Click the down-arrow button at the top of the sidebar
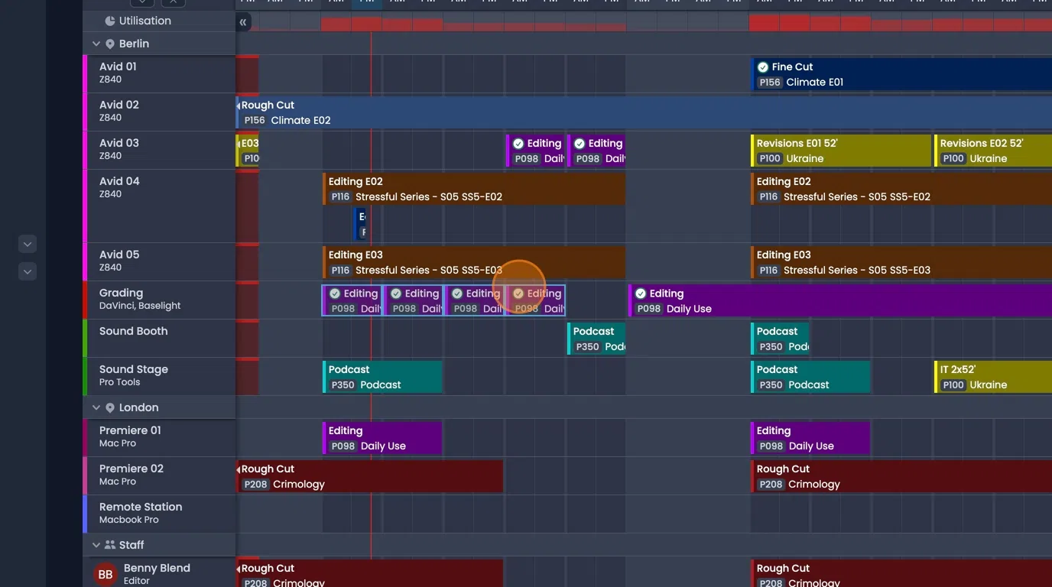 [x=141, y=3]
